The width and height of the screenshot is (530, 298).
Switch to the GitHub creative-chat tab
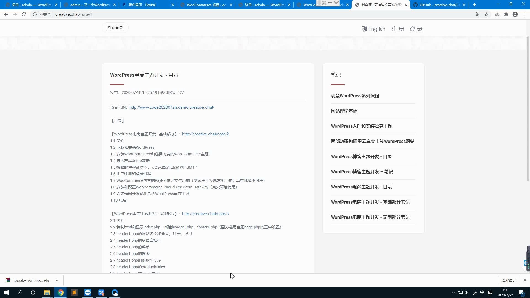point(439,5)
